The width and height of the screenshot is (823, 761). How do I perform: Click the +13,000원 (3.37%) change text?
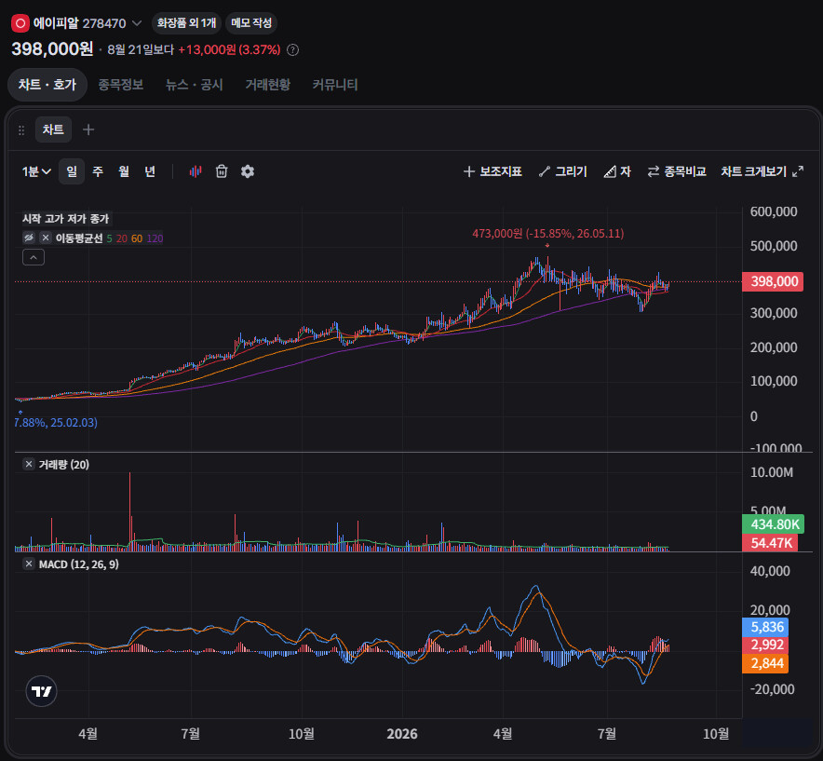pyautogui.click(x=229, y=50)
